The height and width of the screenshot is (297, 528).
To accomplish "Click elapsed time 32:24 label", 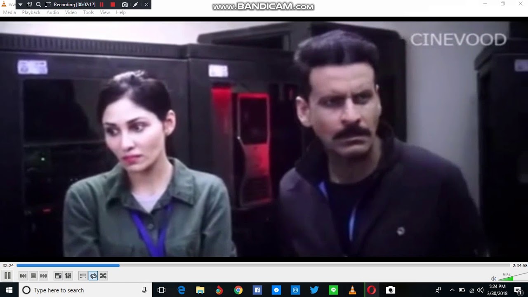I will (8, 266).
